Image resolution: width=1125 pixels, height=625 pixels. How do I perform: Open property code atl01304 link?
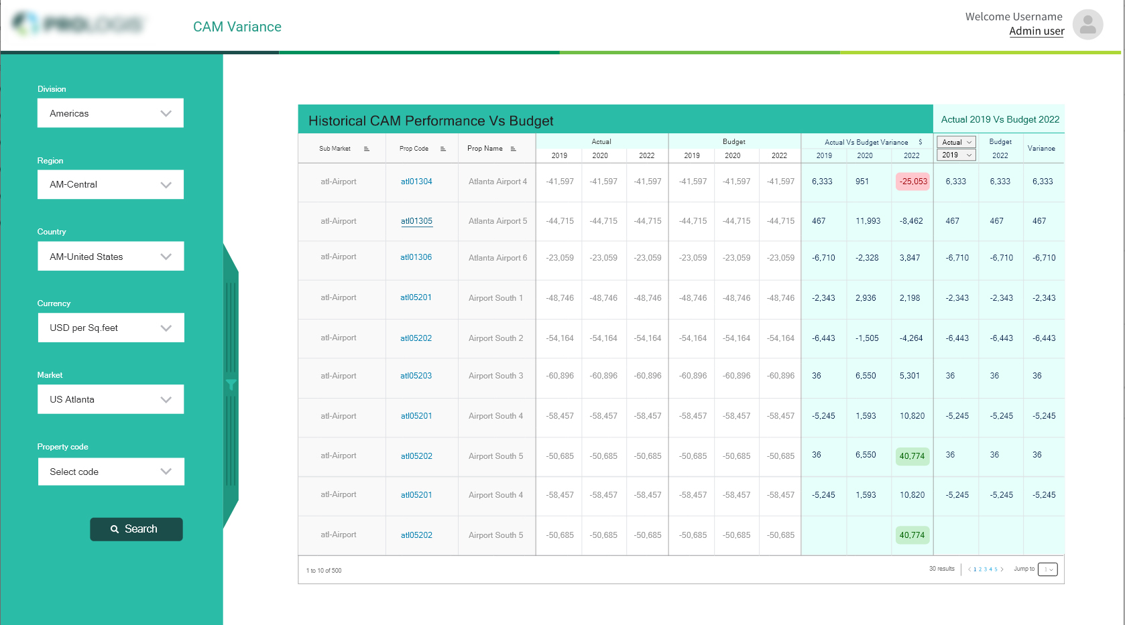point(416,182)
